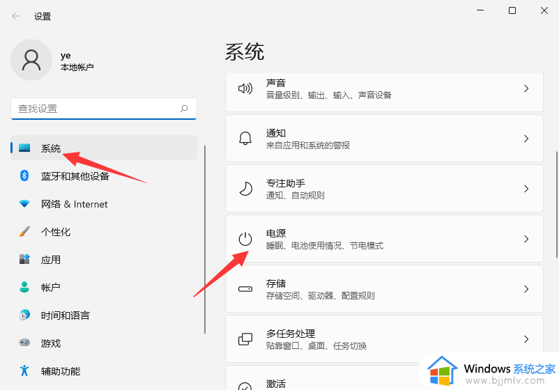Select the 游戏 gamepad icon

pos(24,343)
